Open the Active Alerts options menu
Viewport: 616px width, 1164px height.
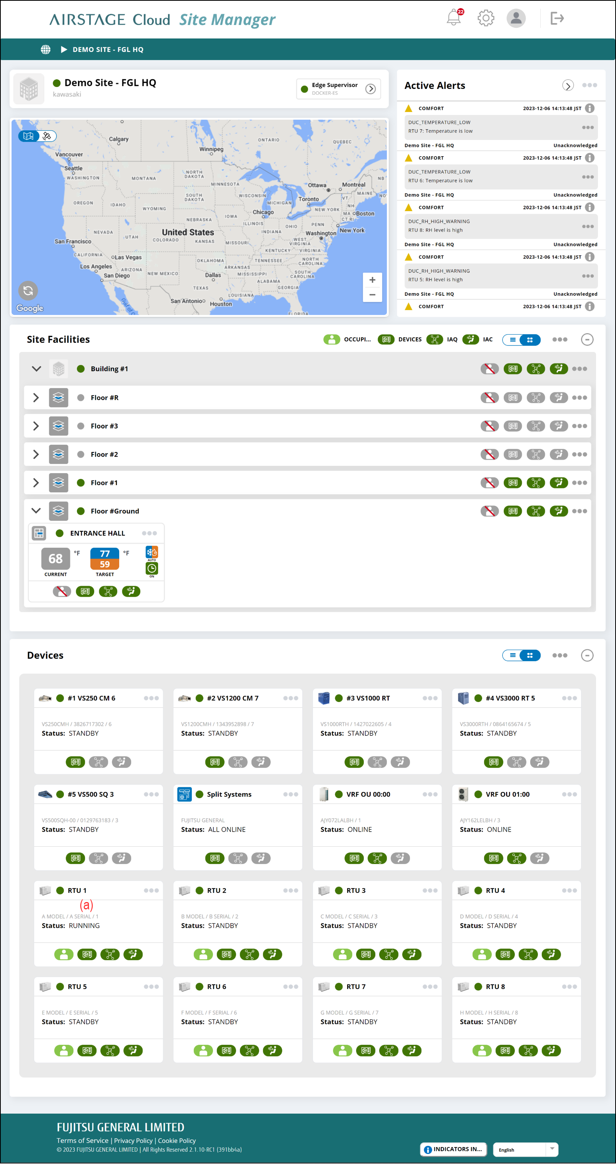[589, 85]
